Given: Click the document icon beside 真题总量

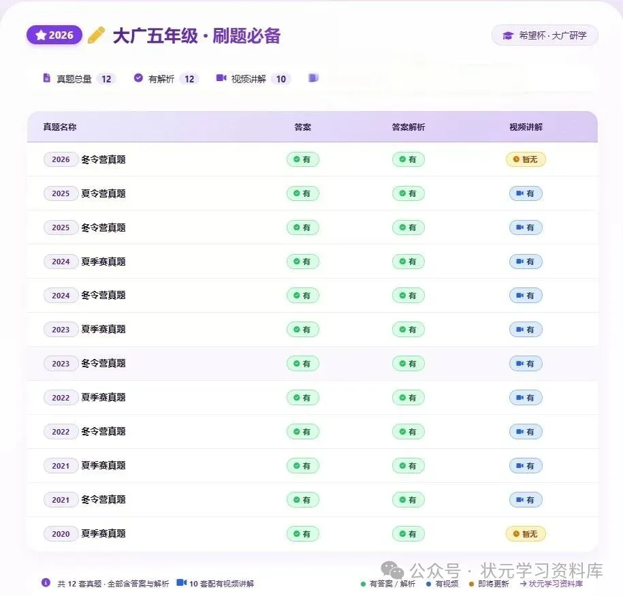Looking at the screenshot, I should point(46,78).
